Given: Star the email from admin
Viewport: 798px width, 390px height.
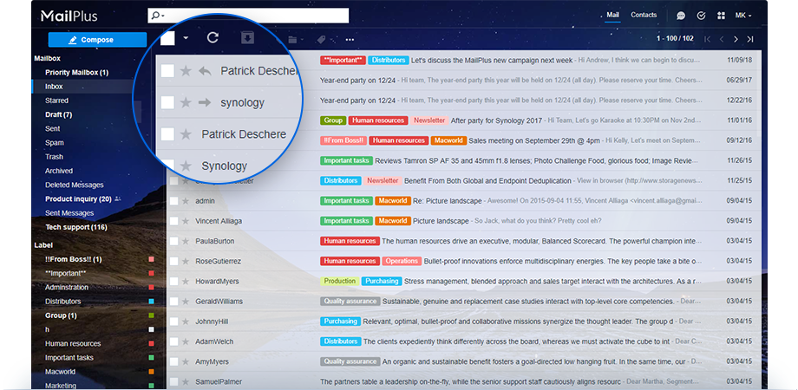Looking at the screenshot, I should click(186, 201).
